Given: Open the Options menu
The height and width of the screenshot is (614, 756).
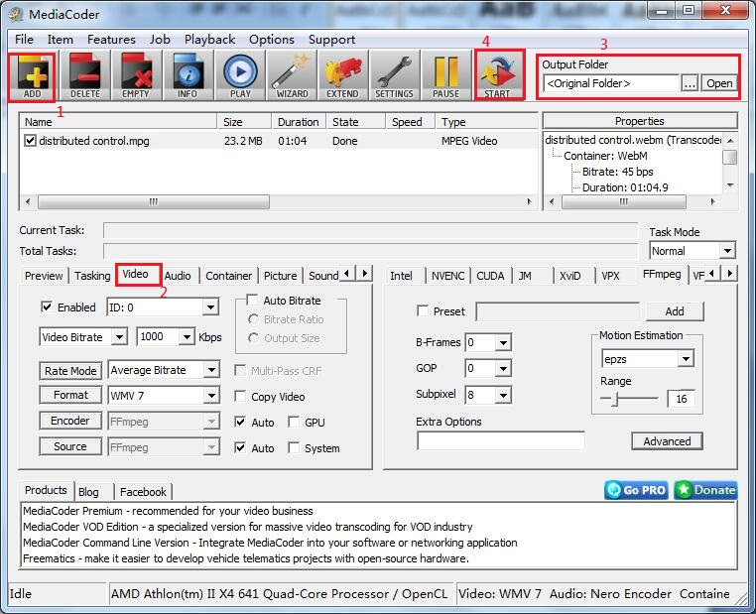Looking at the screenshot, I should pyautogui.click(x=271, y=40).
